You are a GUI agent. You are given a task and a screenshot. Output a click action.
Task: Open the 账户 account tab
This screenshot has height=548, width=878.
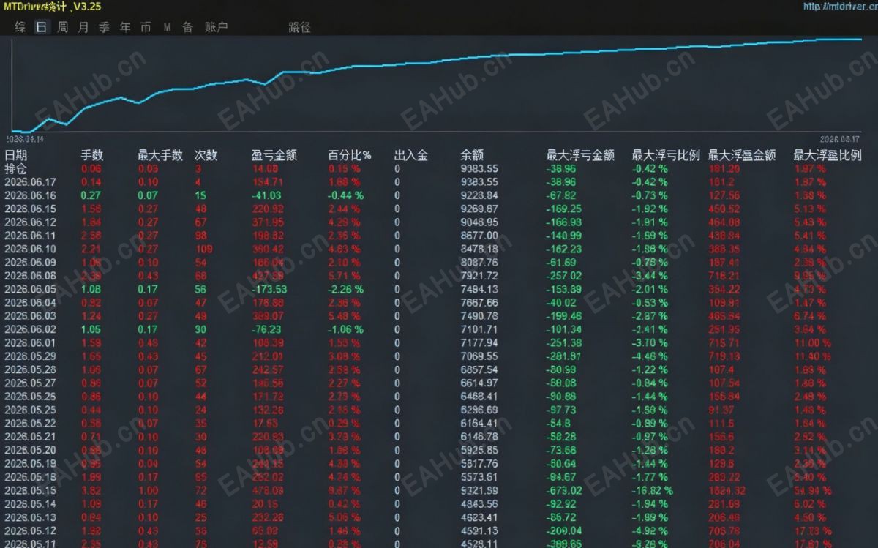pos(217,27)
